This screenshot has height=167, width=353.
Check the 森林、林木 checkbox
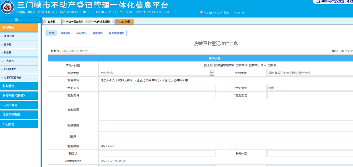(x=251, y=65)
